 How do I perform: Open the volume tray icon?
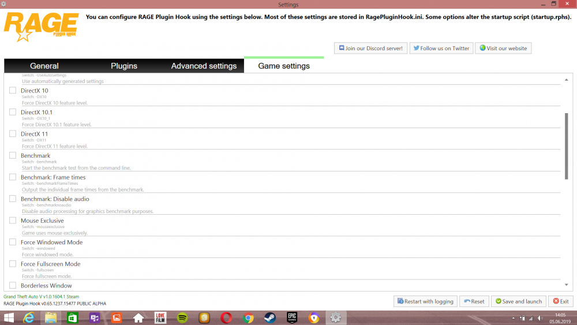pos(540,318)
